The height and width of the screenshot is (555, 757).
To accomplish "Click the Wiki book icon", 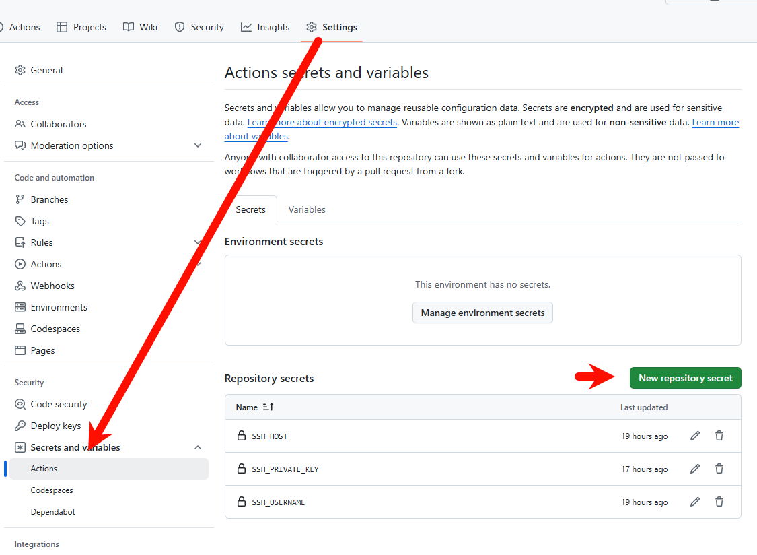I will [129, 27].
